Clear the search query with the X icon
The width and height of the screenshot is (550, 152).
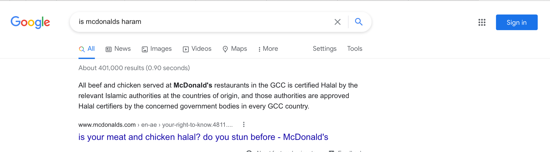point(337,22)
